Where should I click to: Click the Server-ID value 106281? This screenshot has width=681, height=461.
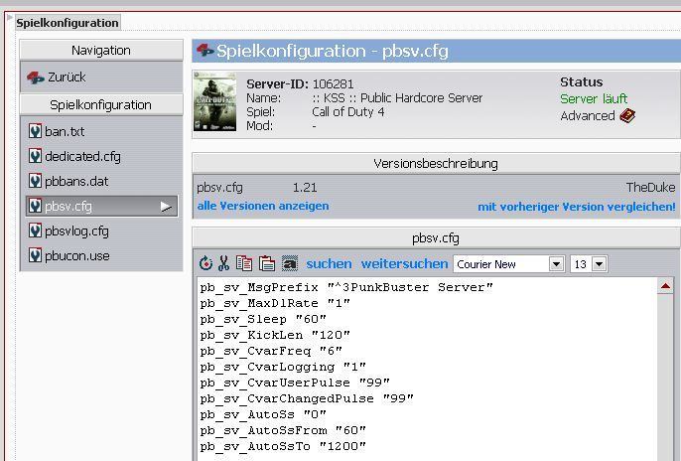[333, 83]
